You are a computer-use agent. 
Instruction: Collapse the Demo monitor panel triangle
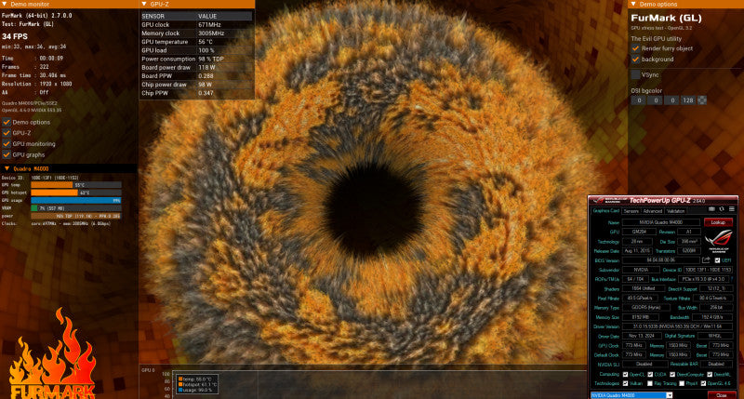pos(5,4)
